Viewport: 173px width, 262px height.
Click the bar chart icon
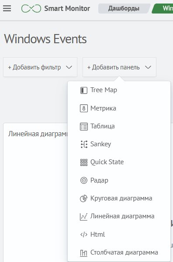[x=83, y=253]
